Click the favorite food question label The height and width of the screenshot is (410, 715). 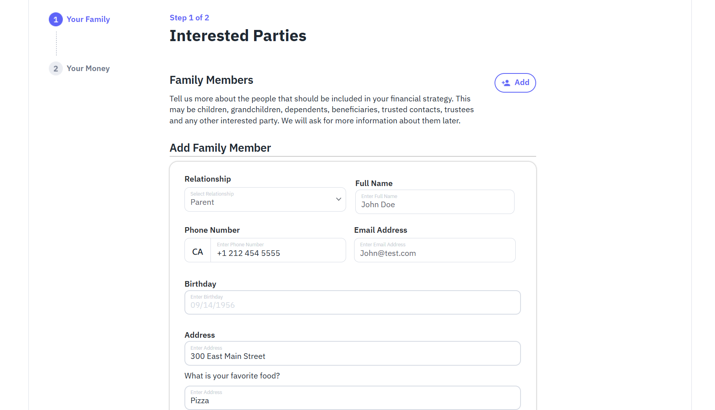(232, 376)
